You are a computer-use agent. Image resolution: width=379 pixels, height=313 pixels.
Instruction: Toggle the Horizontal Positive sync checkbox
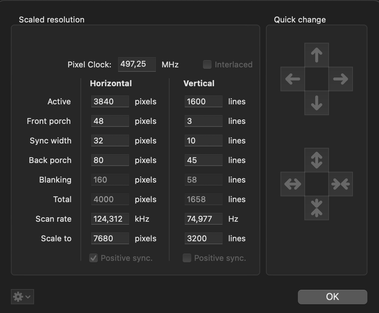93,258
